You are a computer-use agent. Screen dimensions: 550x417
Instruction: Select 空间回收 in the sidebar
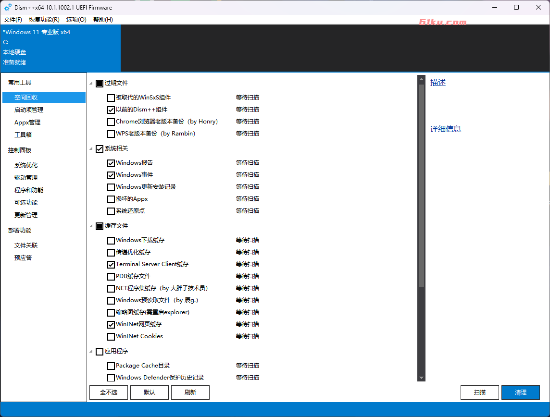pyautogui.click(x=44, y=98)
